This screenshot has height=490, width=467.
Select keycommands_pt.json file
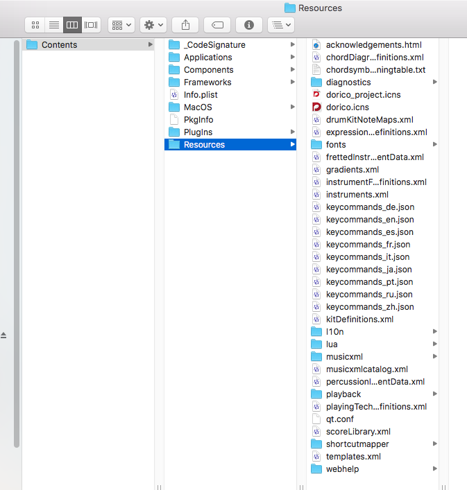pyautogui.click(x=372, y=282)
